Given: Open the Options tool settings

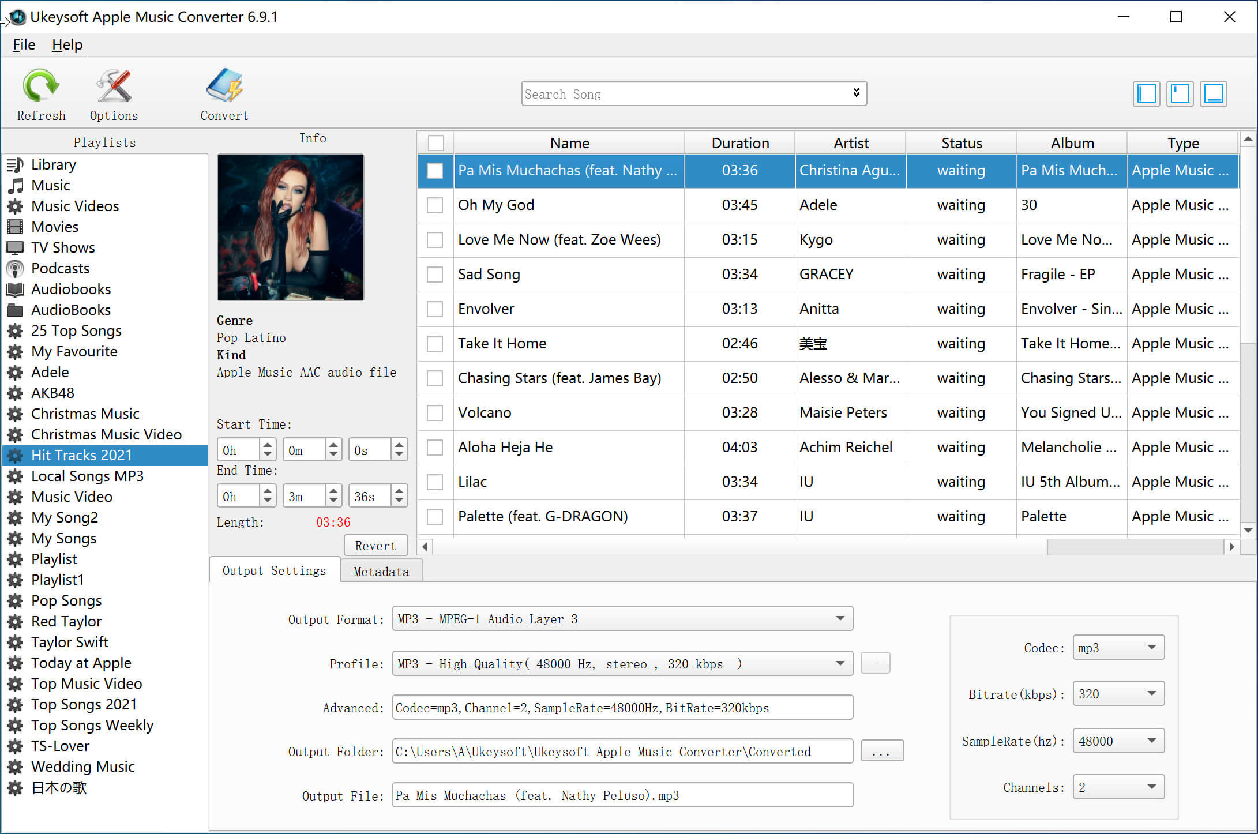Looking at the screenshot, I should [114, 93].
